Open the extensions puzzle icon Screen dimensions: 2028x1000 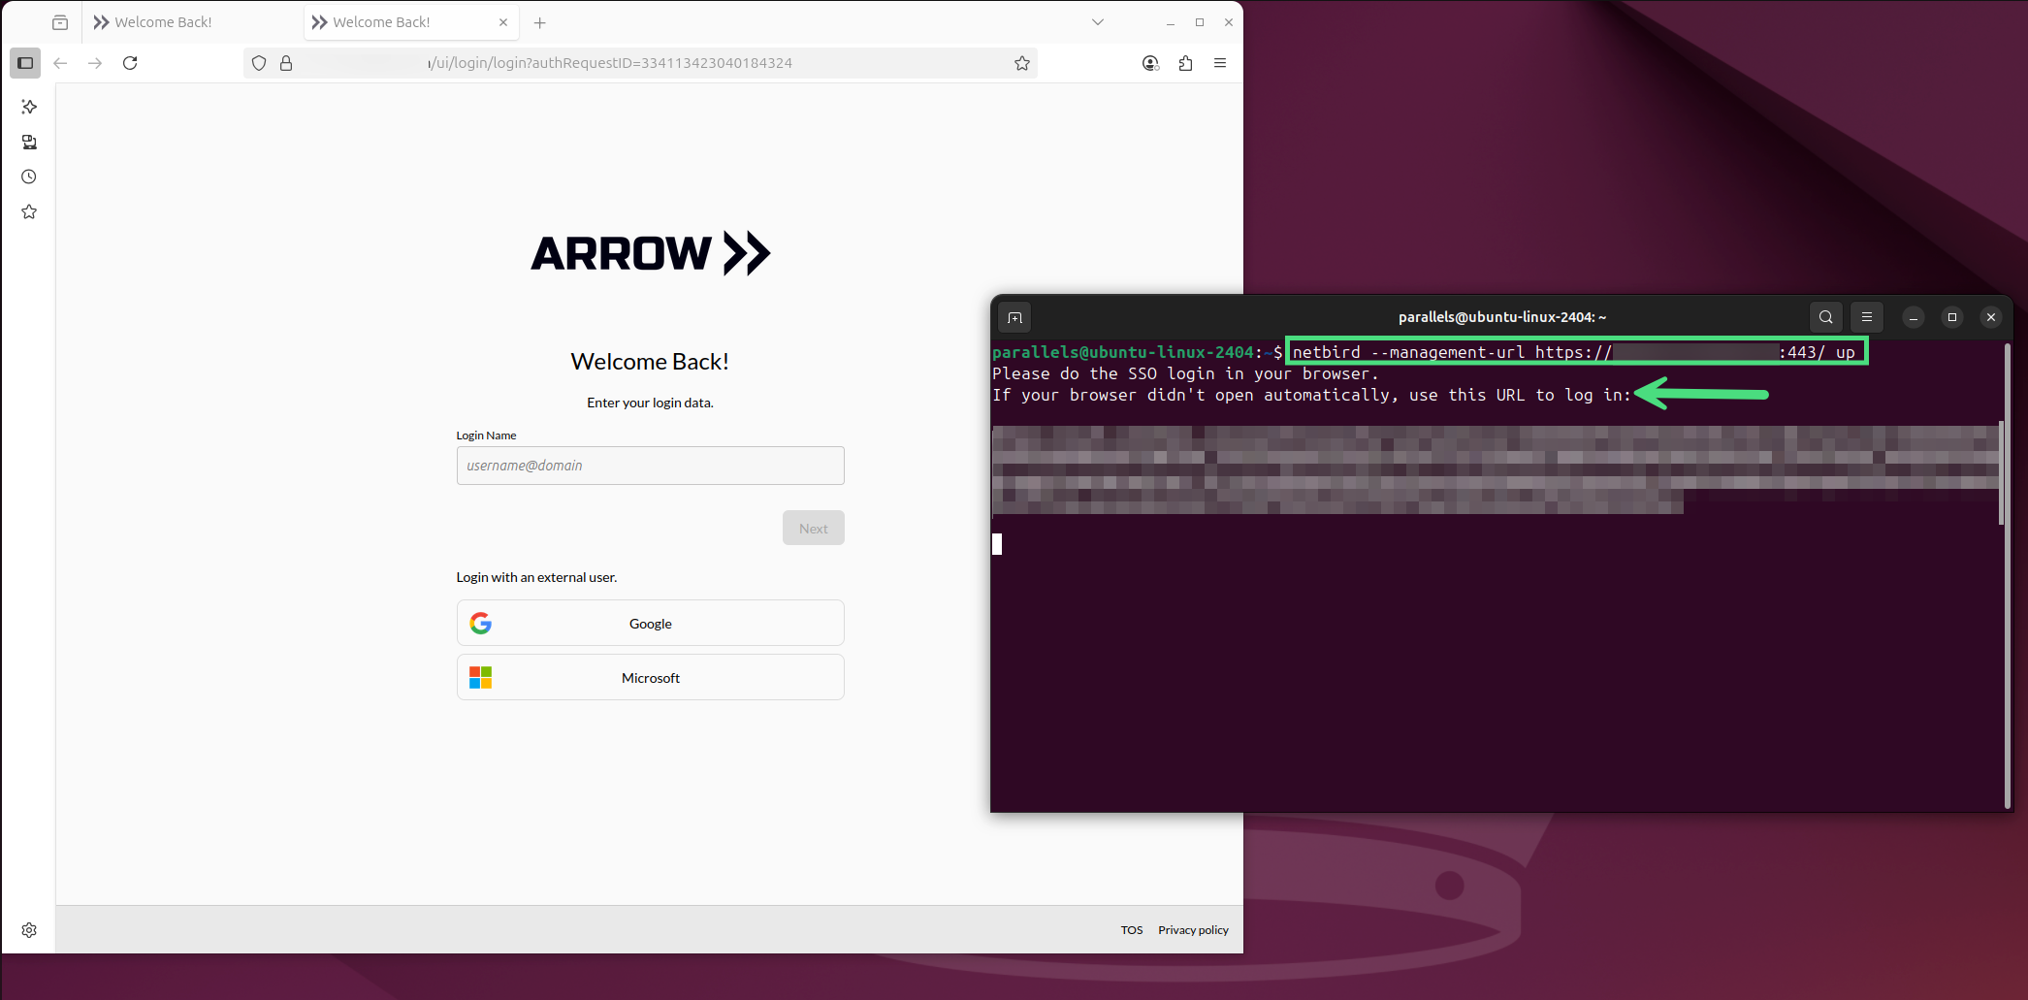click(1184, 62)
